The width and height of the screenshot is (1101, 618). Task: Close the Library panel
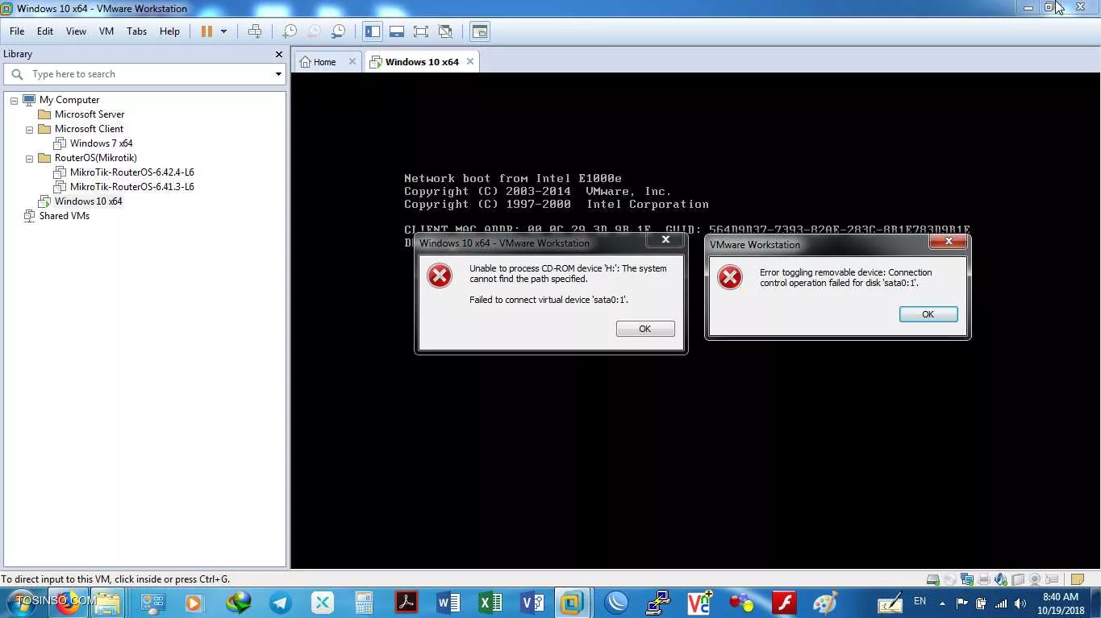coord(279,54)
